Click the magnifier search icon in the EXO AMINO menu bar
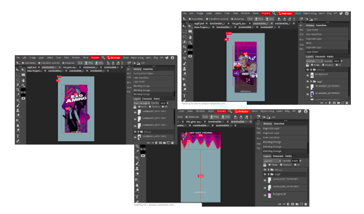 103,57
